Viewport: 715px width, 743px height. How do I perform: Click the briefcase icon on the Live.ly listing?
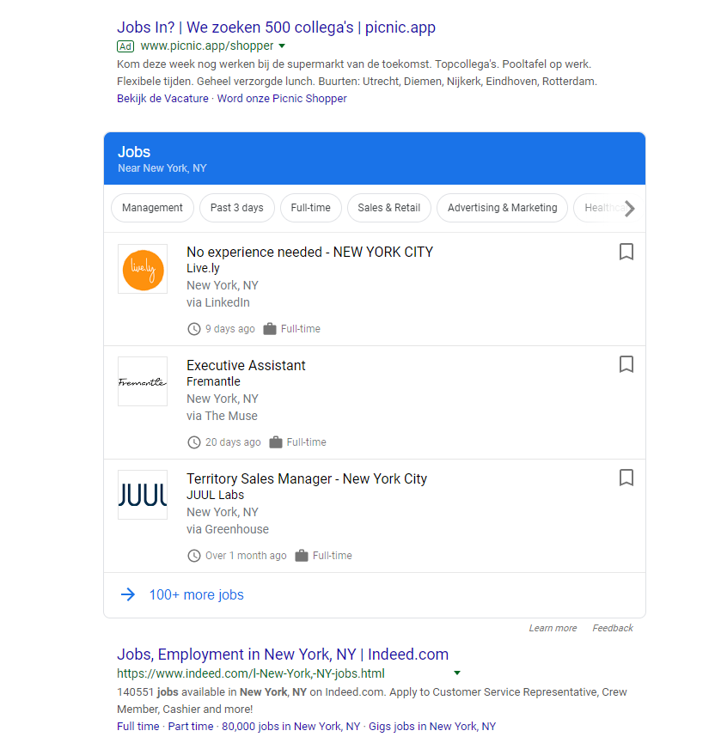(x=270, y=329)
